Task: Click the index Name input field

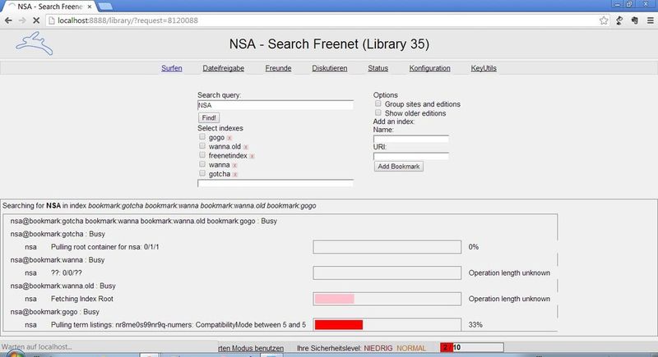Action: point(411,139)
